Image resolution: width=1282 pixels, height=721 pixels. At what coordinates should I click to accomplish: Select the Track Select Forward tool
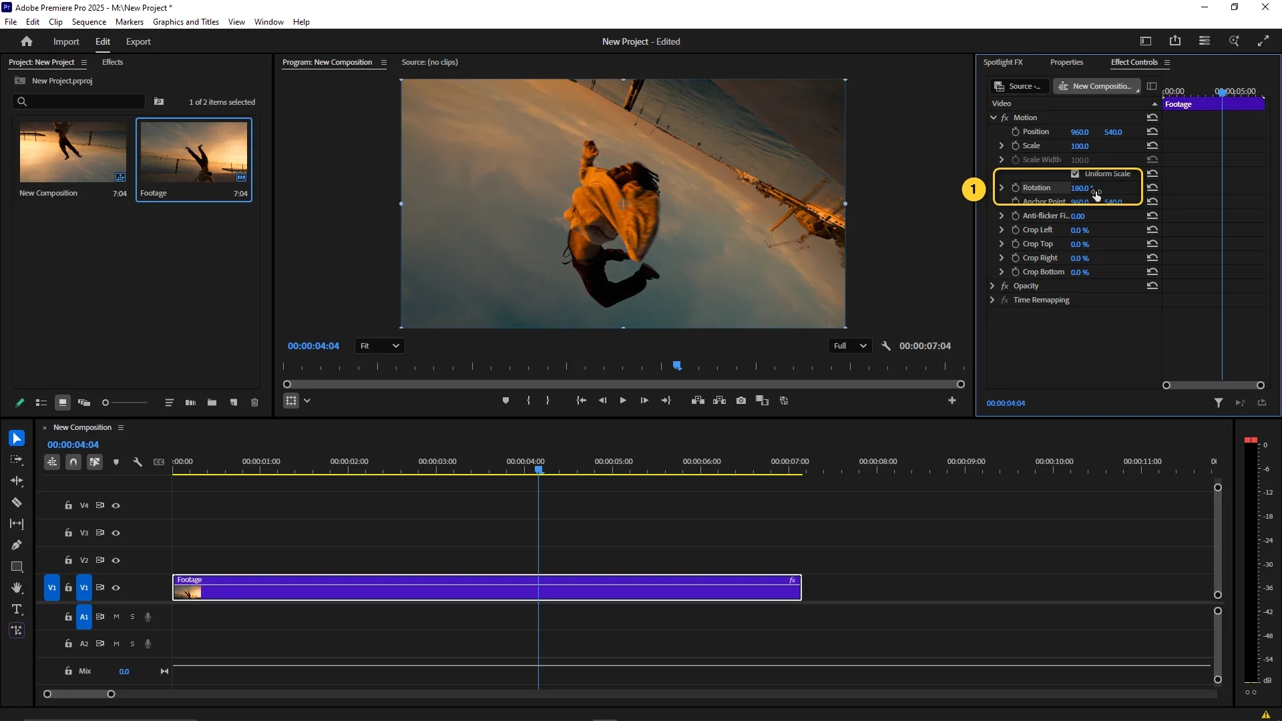(17, 460)
